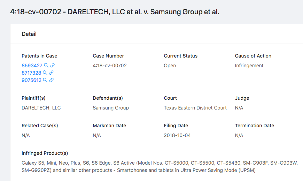Click the filing date 2018-10-04
The width and height of the screenshot is (303, 181).
point(177,135)
